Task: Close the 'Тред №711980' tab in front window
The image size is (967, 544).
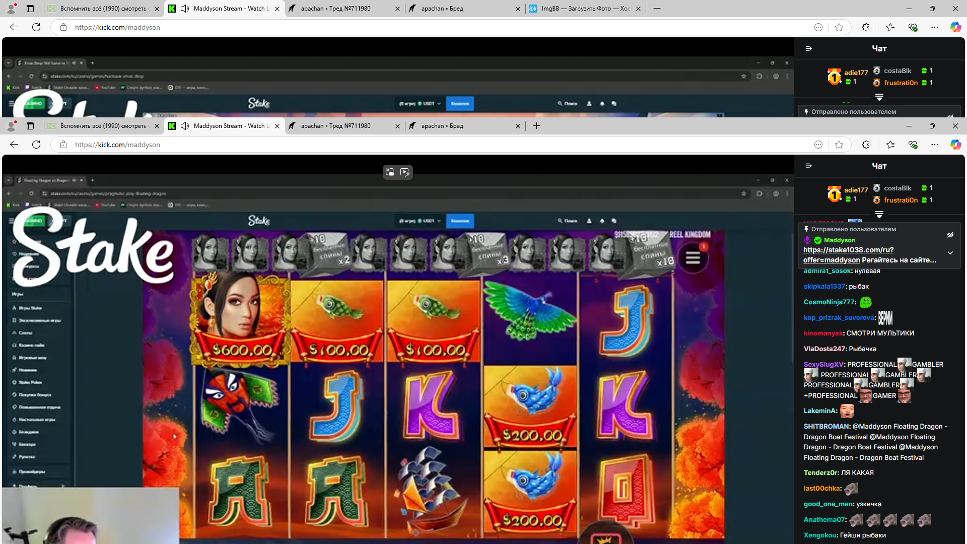Action: pos(397,126)
